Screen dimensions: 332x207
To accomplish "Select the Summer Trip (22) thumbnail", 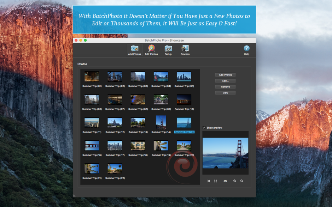I will [x=115, y=168].
